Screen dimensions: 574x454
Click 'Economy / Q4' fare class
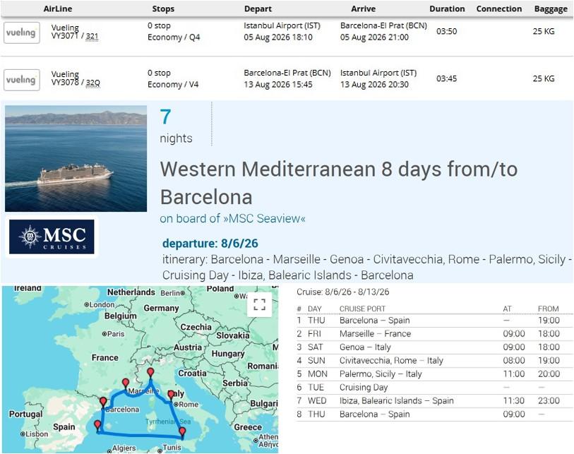click(174, 37)
